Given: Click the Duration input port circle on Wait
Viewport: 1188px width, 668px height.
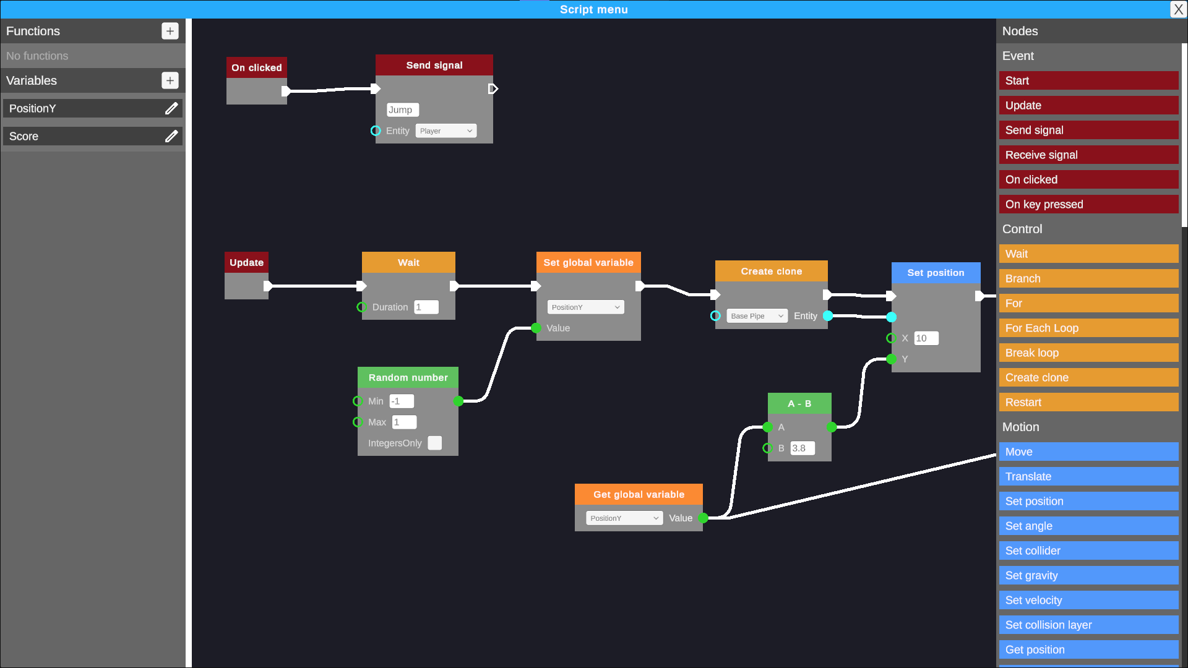Looking at the screenshot, I should (x=362, y=307).
